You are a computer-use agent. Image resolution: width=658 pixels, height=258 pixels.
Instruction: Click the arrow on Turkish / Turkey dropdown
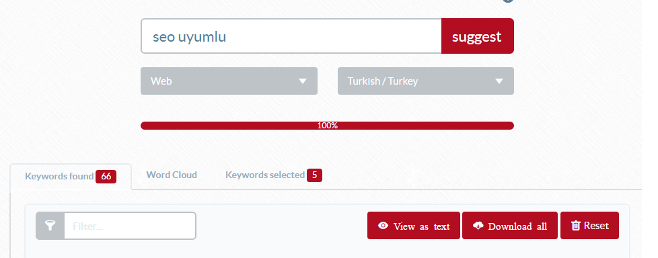tap(499, 81)
